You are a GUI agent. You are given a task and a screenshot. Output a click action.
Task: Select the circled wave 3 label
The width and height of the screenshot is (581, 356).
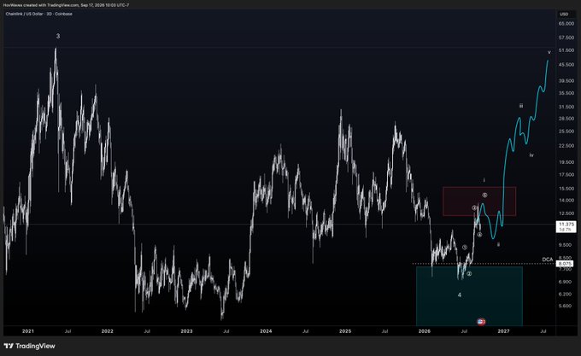(x=474, y=208)
